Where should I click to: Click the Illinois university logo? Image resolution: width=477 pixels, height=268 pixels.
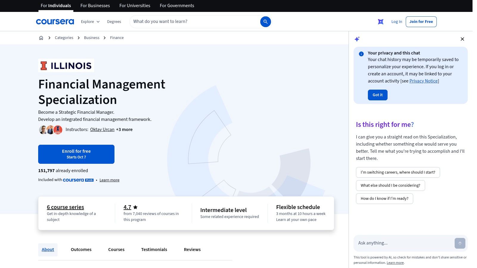[66, 65]
